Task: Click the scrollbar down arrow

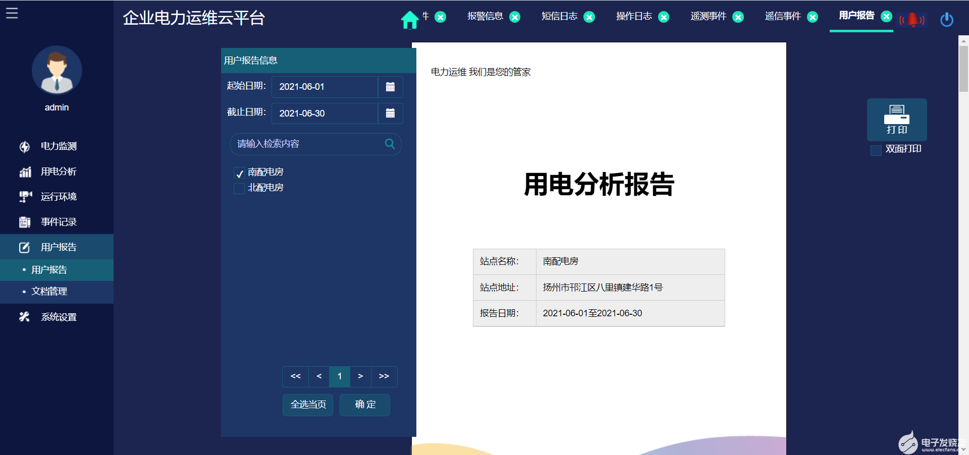Action: (963, 449)
